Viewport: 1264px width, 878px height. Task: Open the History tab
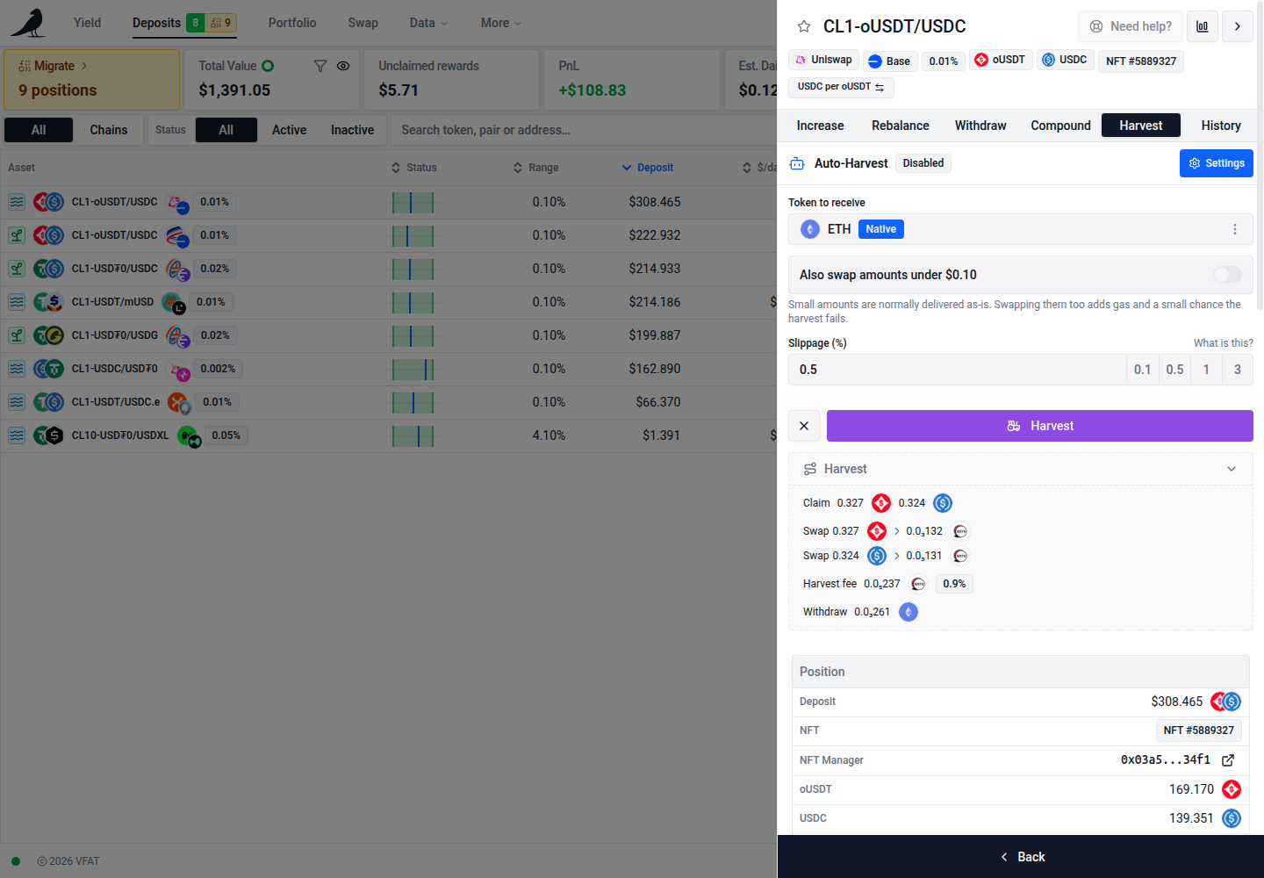tap(1221, 126)
